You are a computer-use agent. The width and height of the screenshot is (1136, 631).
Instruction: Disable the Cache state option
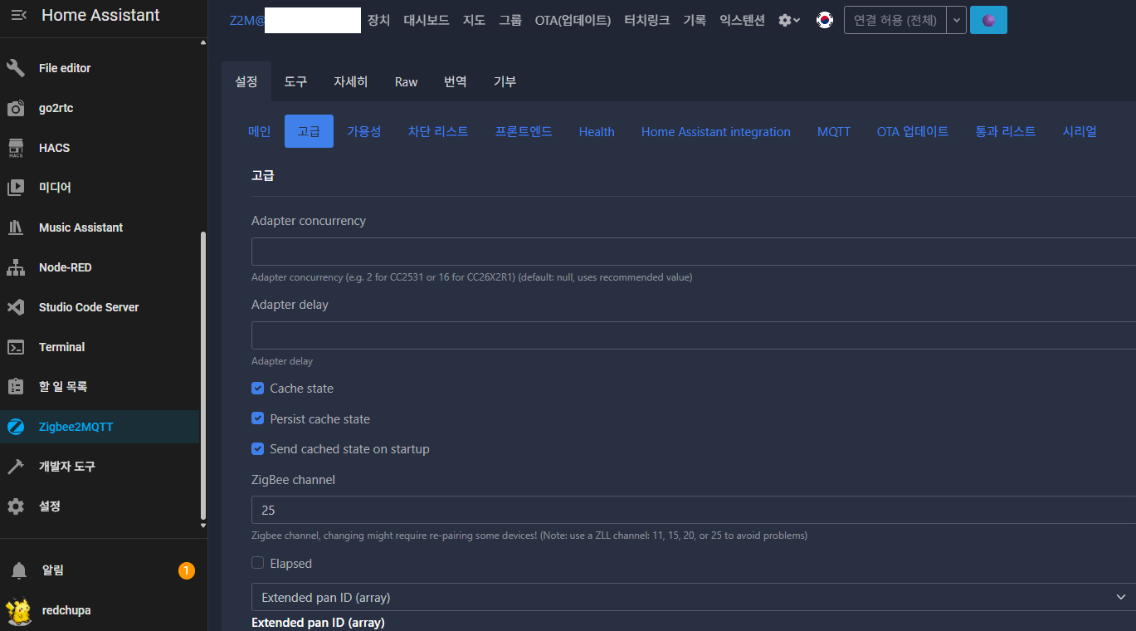pos(257,388)
